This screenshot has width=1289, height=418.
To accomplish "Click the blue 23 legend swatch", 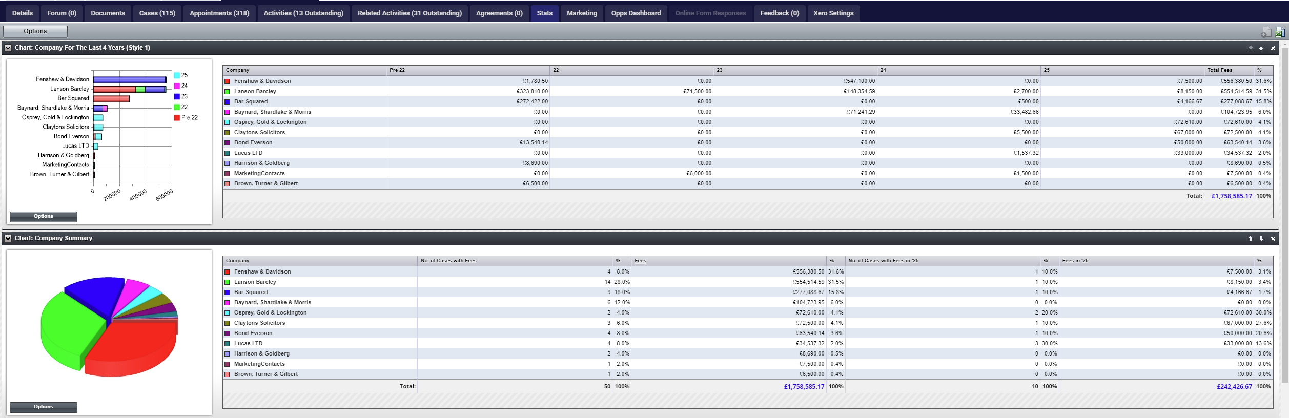I will (x=177, y=96).
